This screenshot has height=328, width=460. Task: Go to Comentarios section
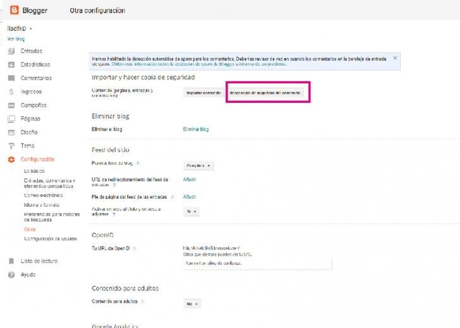pyautogui.click(x=36, y=78)
